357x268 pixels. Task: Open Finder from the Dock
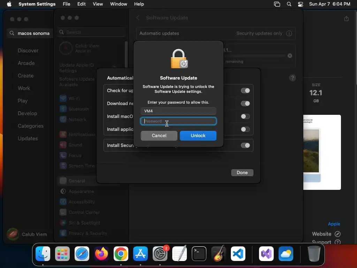[43, 254]
